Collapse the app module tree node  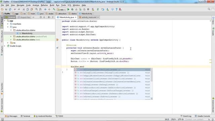point(5,21)
